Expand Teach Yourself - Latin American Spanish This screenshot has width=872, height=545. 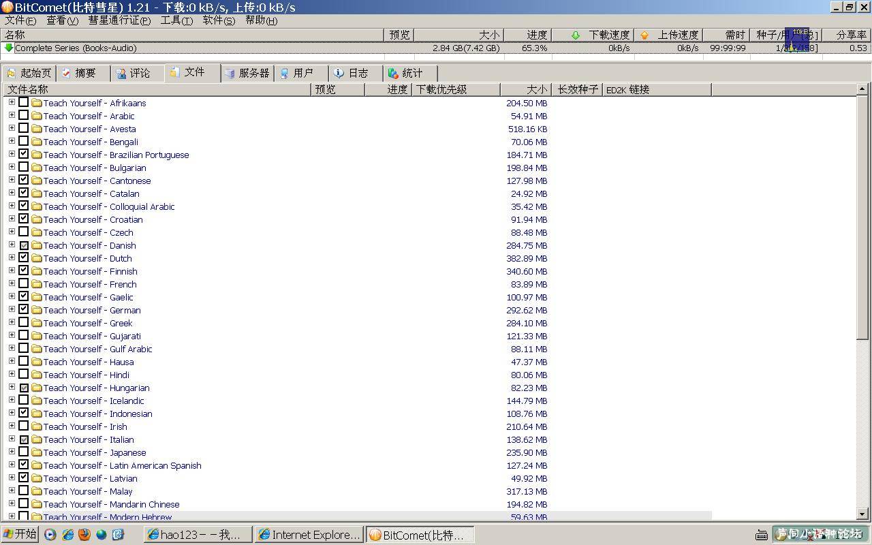(12, 465)
